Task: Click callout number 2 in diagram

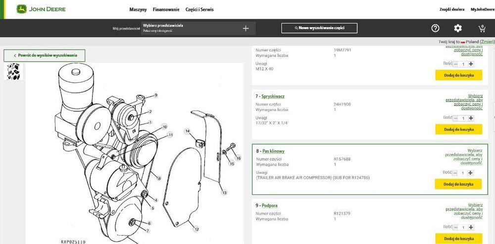Action: point(150,111)
